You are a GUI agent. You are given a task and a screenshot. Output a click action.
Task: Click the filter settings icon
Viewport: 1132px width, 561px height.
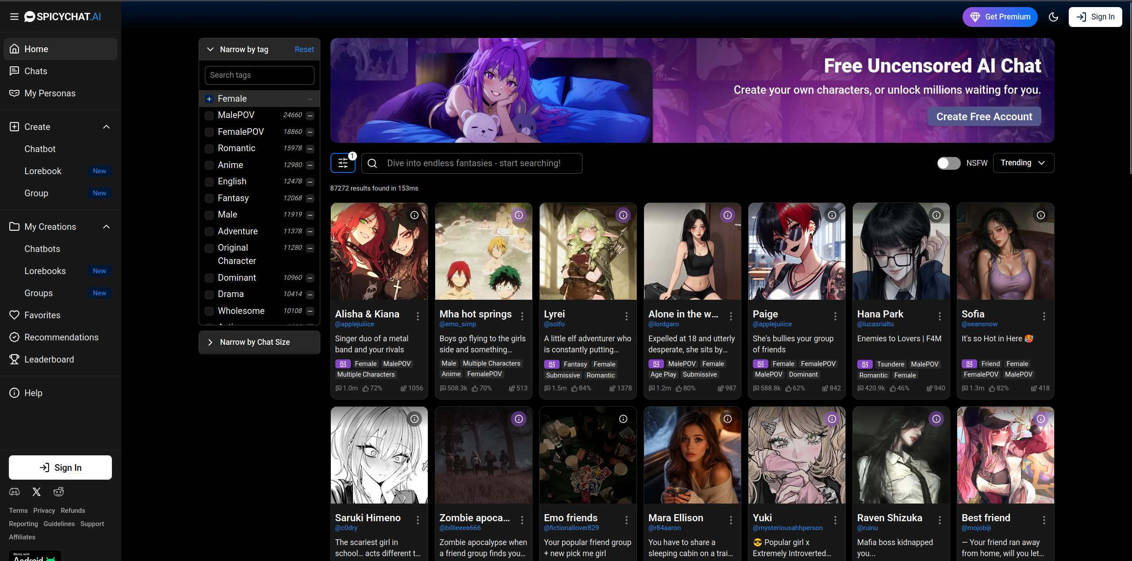[x=343, y=163]
